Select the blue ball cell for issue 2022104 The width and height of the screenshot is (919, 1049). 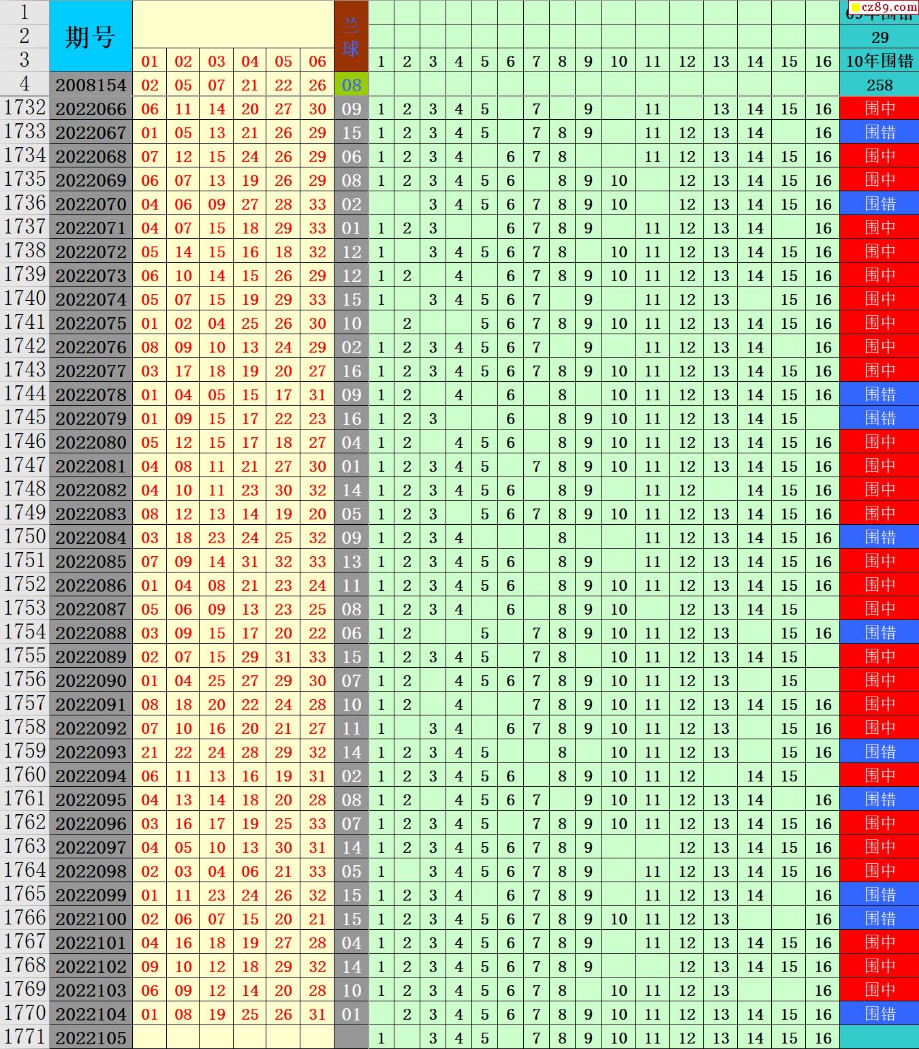[351, 1014]
